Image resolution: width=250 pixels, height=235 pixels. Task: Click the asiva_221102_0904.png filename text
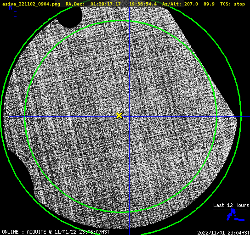coord(31,4)
